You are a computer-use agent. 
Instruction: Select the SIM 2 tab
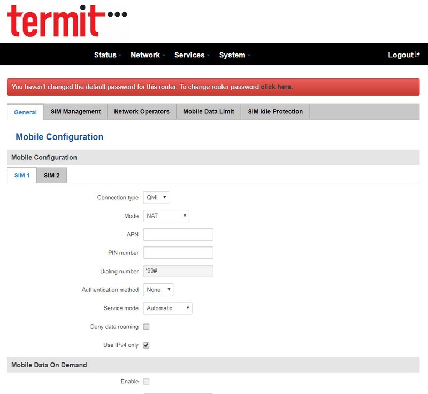tap(52, 176)
